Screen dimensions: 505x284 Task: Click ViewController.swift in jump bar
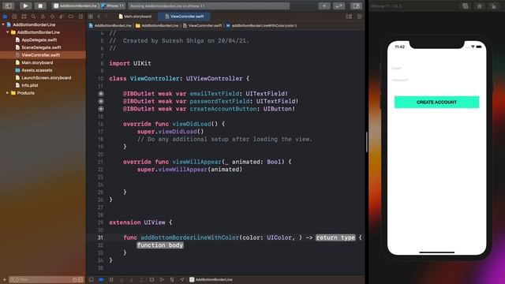(203, 25)
